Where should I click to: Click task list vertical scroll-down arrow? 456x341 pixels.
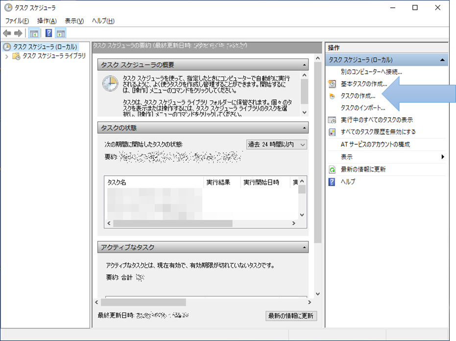click(302, 215)
